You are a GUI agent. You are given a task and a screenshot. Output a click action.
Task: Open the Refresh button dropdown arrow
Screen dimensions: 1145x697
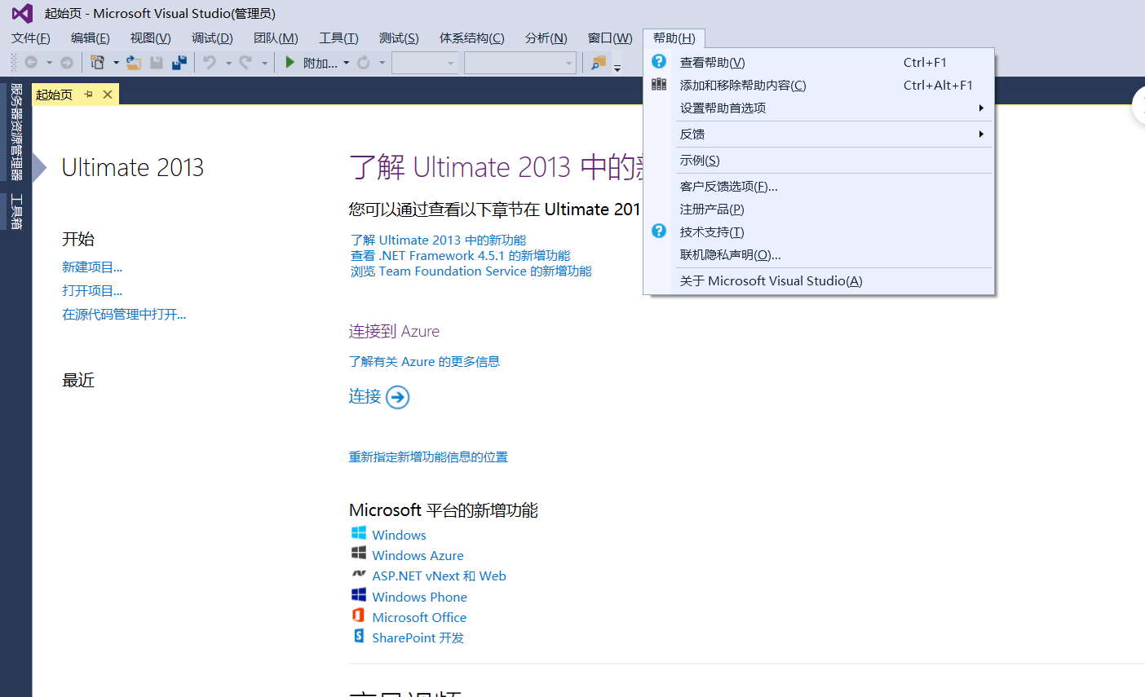tap(382, 63)
